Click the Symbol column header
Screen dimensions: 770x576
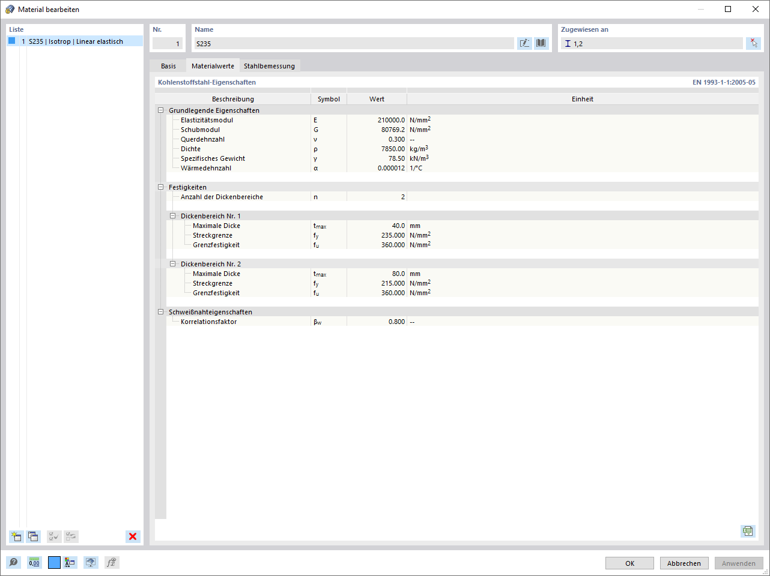point(329,99)
